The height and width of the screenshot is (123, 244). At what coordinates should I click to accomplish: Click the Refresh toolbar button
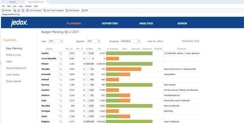click(6, 10)
